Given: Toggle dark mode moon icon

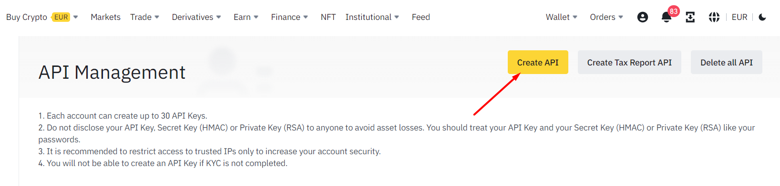Looking at the screenshot, I should point(762,17).
